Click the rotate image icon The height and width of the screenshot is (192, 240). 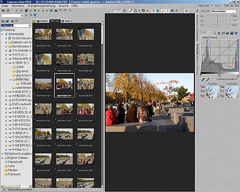tap(124, 11)
